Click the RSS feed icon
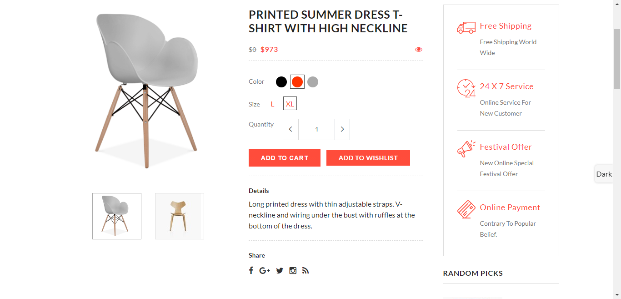 point(305,271)
